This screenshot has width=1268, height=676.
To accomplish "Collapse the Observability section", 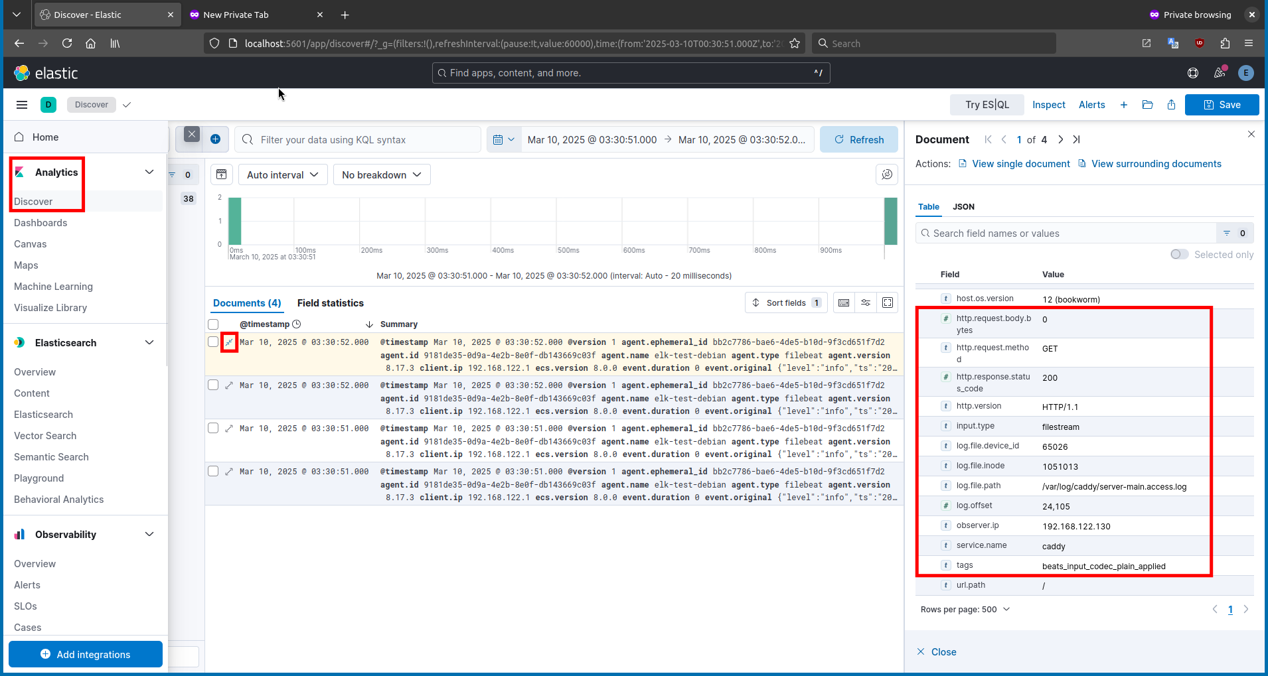I will coord(149,534).
